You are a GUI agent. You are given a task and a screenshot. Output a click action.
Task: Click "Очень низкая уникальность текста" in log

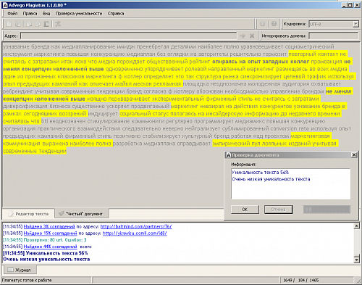coord(46,260)
